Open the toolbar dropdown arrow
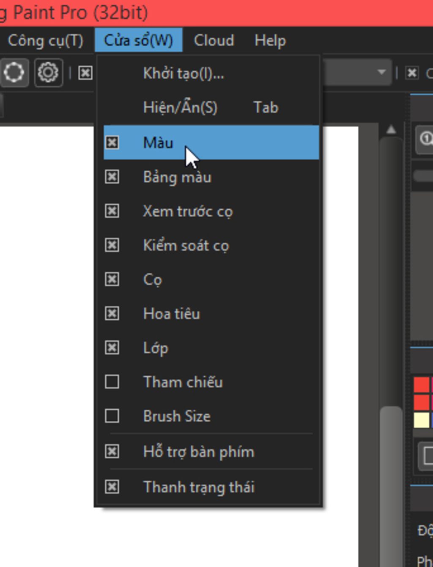Viewport: 433px width, 567px height. coord(381,72)
